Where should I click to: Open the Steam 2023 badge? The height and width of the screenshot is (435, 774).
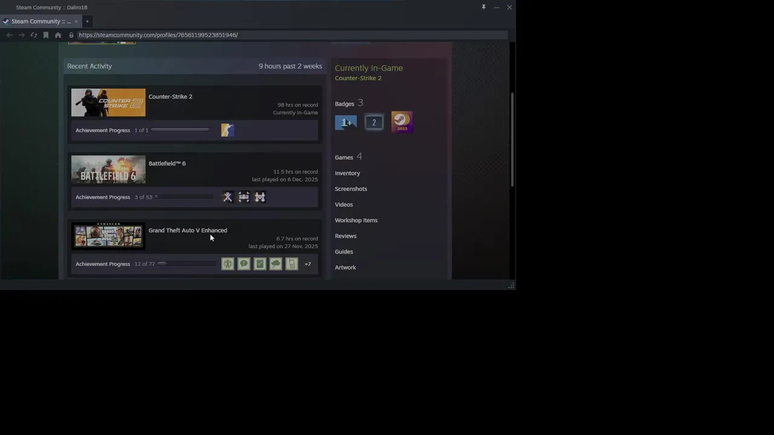[x=402, y=121]
